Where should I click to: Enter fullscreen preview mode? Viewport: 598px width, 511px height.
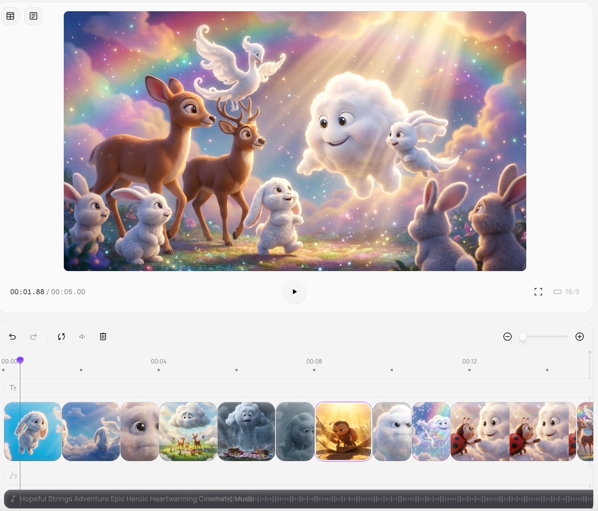(538, 292)
